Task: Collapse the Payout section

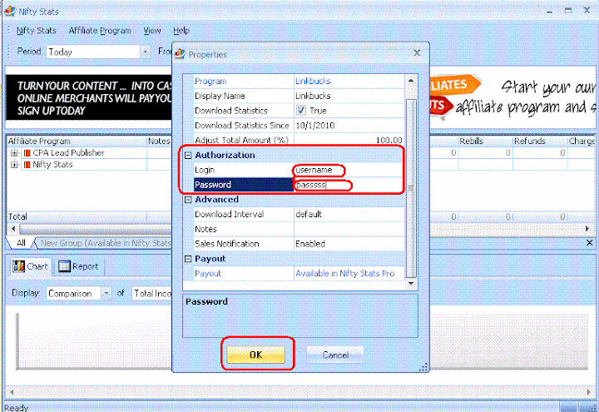Action: (188, 259)
